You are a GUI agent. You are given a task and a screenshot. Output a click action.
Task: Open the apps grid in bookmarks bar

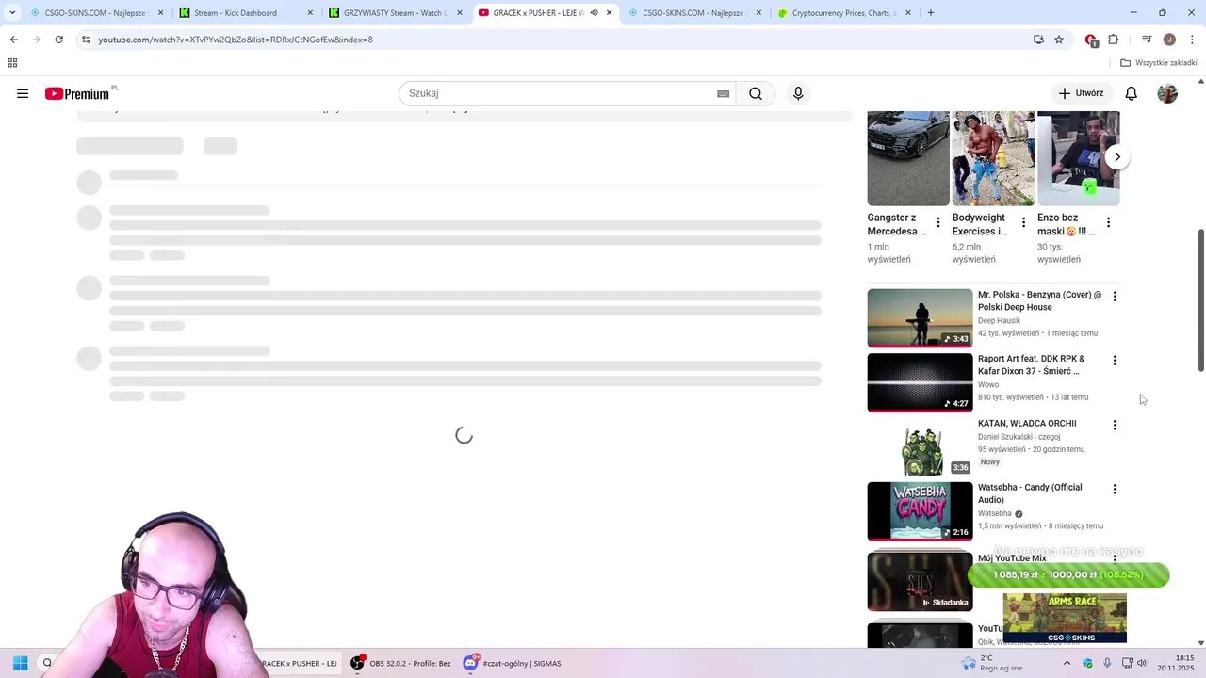[12, 63]
